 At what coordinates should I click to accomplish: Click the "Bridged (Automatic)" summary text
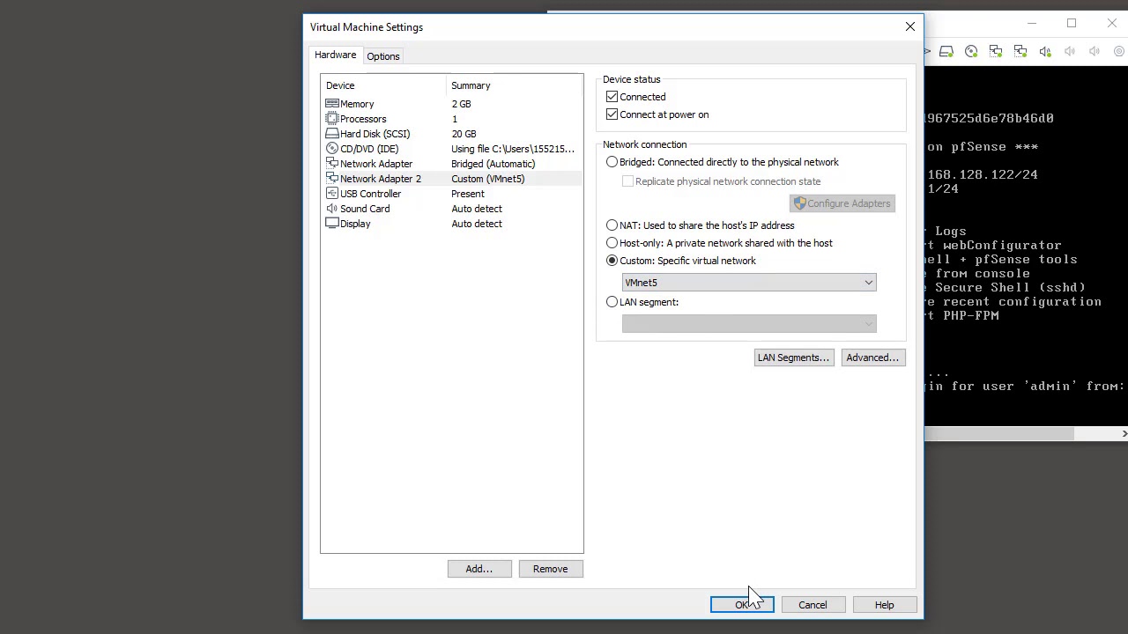point(493,164)
